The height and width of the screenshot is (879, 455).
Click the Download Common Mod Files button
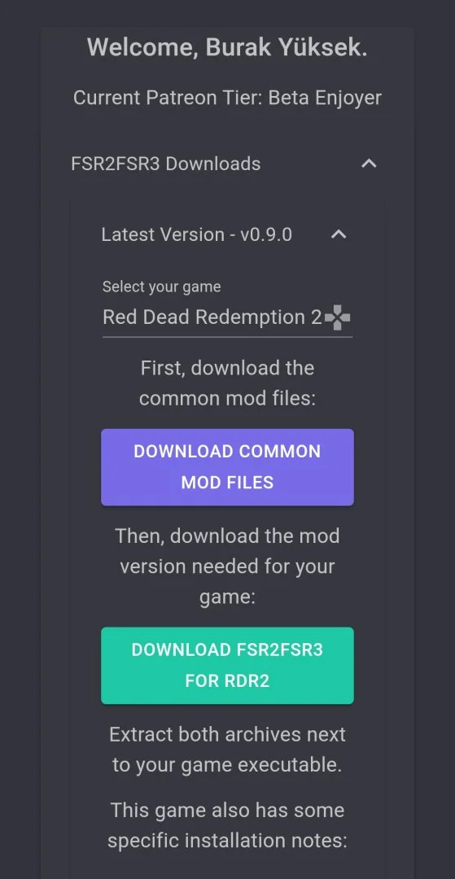[x=227, y=467]
